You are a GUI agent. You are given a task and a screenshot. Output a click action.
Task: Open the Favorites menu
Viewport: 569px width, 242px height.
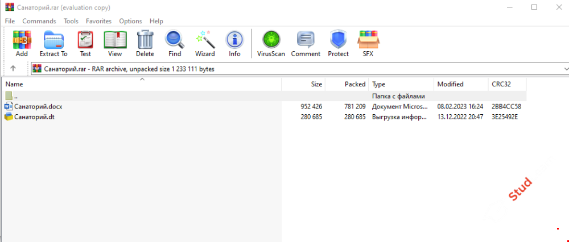coord(98,21)
